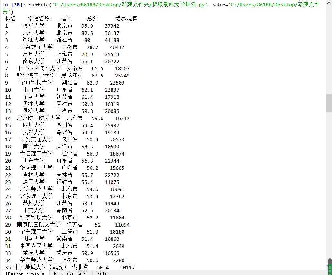
Task: Select 四川大学 in the output
Action: point(34,125)
